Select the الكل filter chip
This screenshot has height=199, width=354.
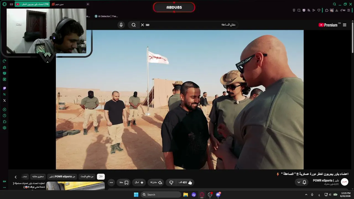coord(101,177)
